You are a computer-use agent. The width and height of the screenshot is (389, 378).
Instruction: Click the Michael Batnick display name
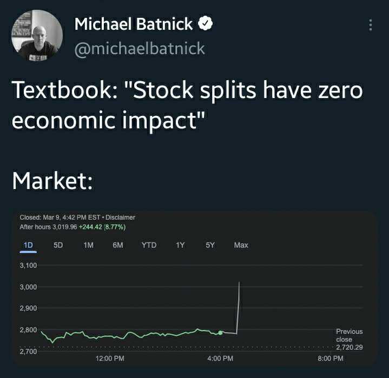coord(133,24)
